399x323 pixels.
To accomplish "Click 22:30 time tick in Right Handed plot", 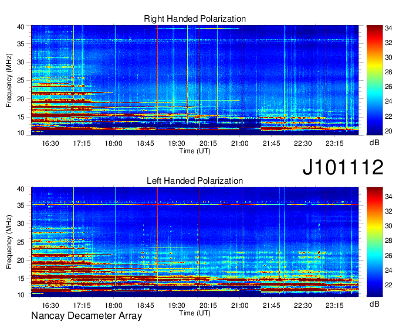I will [303, 143].
